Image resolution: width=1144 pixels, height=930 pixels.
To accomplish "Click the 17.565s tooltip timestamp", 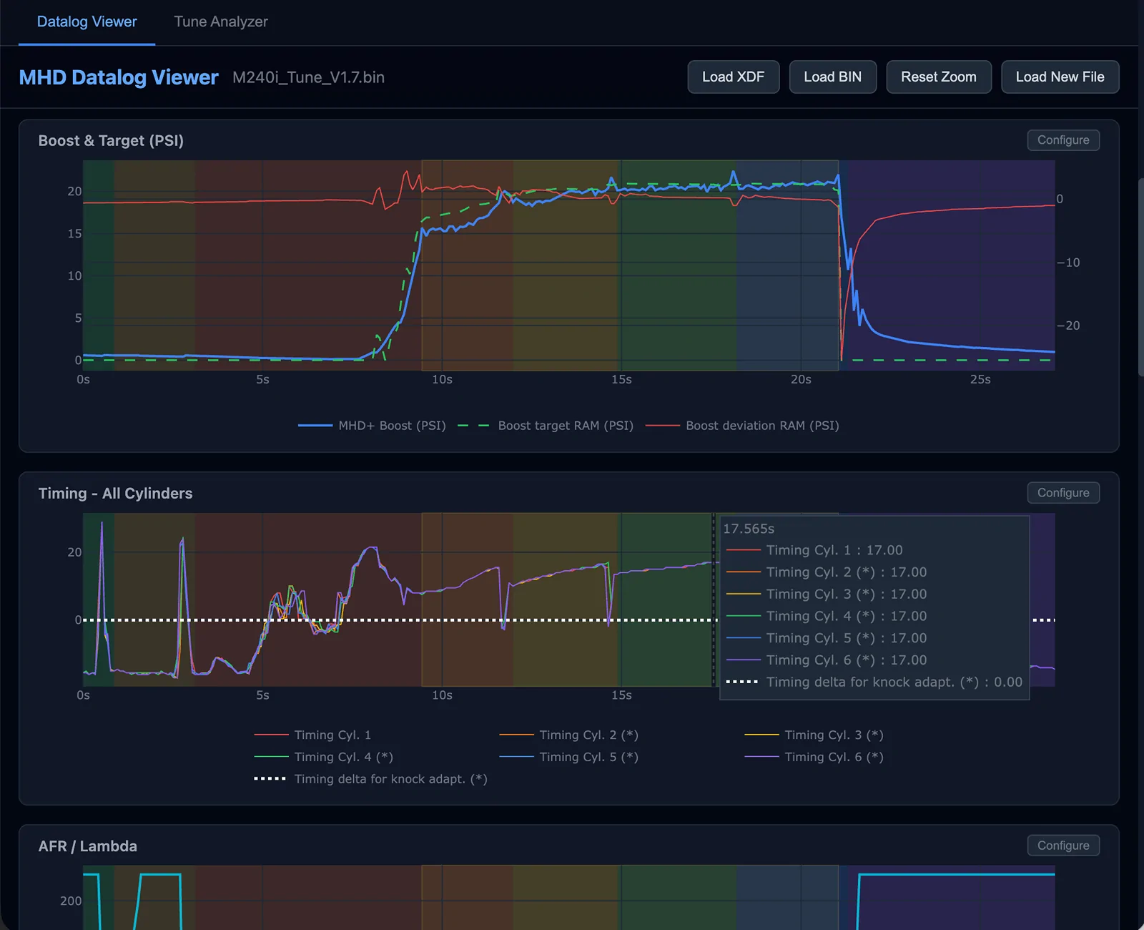I will [749, 529].
